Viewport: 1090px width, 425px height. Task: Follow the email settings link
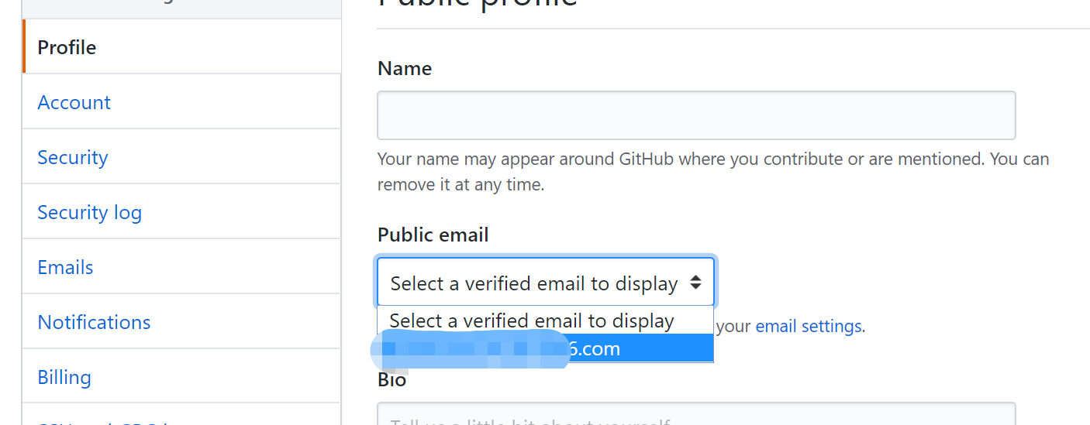(809, 327)
